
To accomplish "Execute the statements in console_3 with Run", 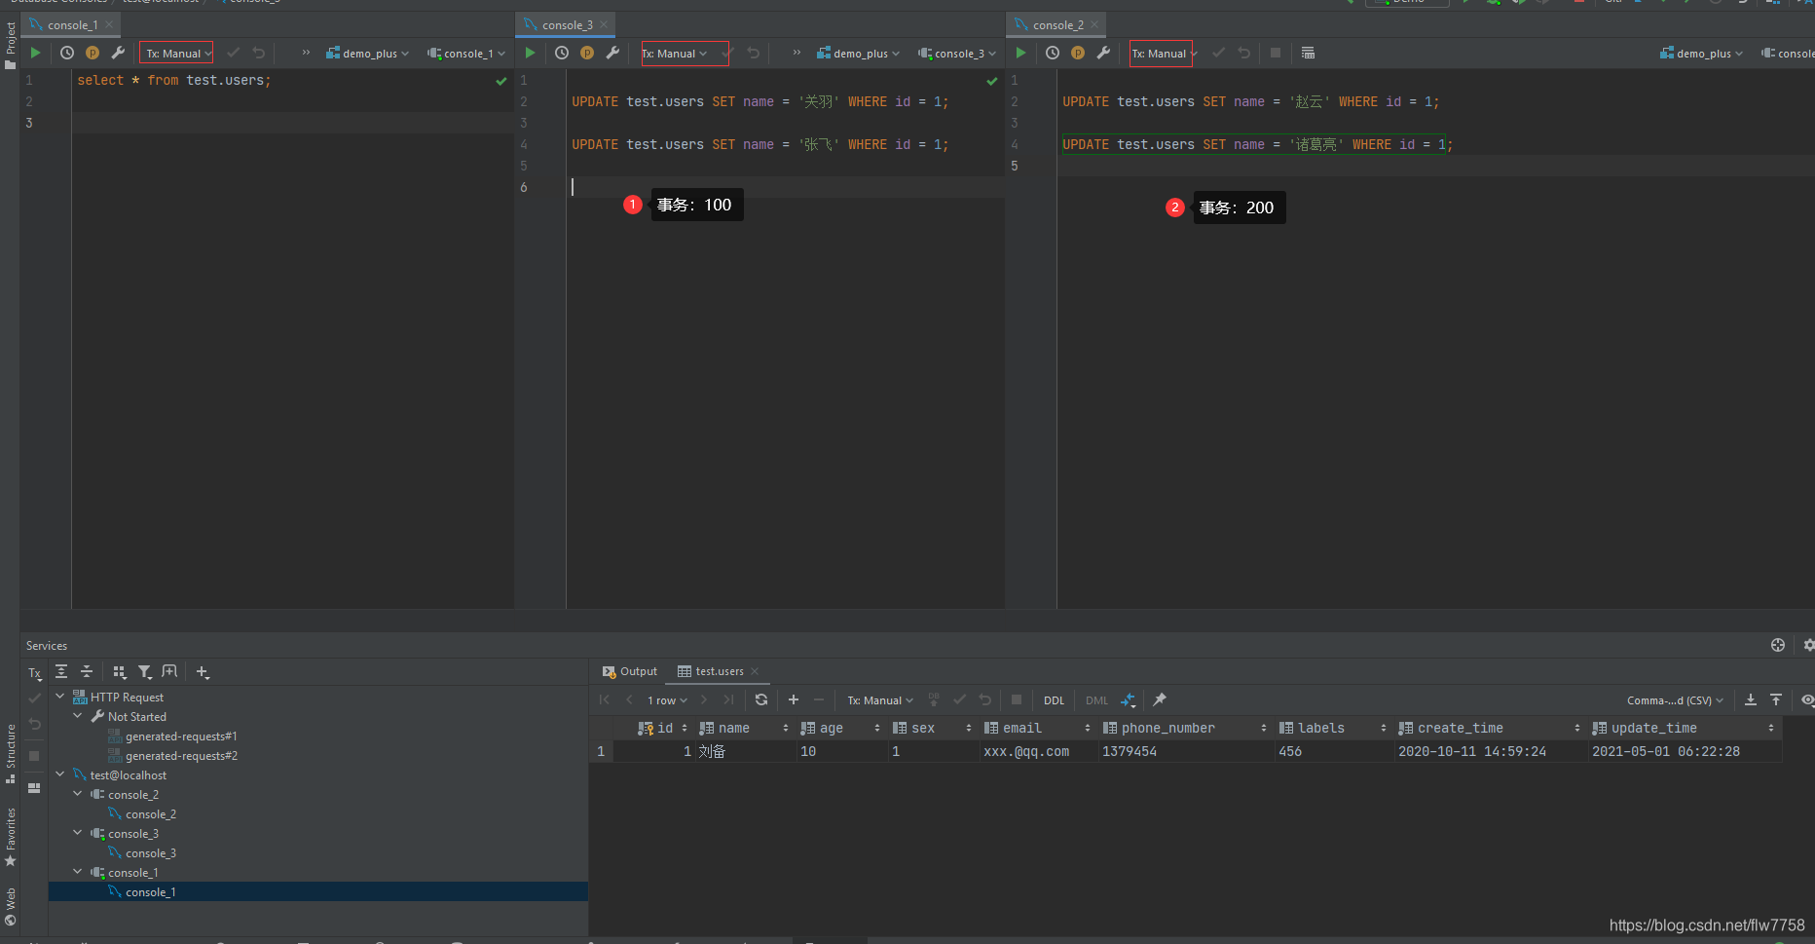I will (x=531, y=53).
